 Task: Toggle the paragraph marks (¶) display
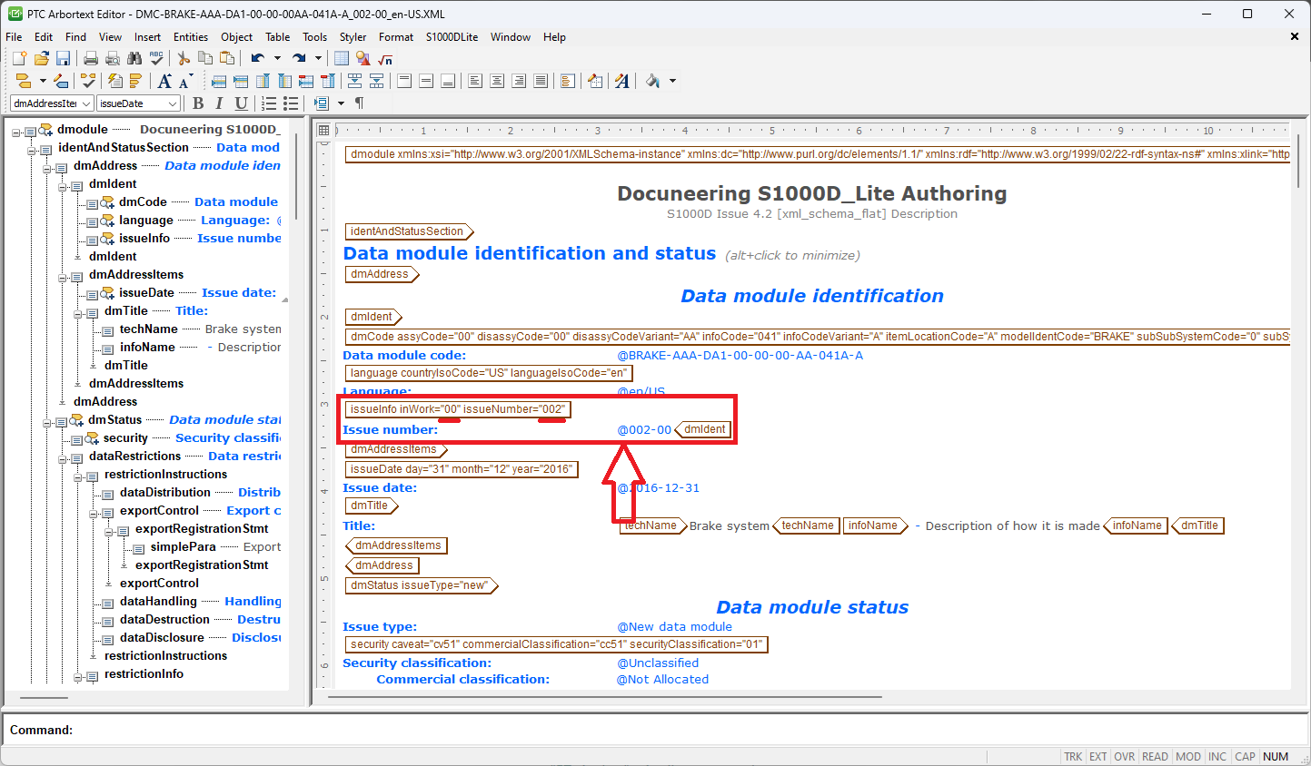360,103
